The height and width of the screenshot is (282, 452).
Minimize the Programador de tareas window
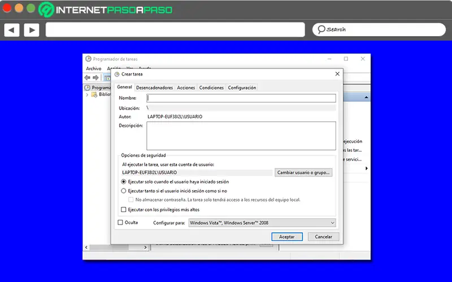coord(329,59)
